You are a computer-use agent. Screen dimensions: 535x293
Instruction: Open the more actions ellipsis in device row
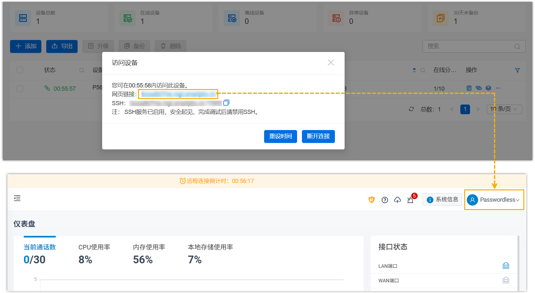(498, 88)
